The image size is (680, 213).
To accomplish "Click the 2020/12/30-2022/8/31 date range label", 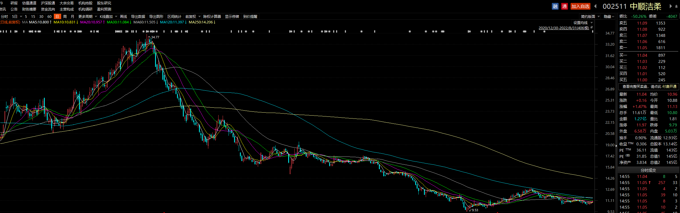I will (x=564, y=28).
